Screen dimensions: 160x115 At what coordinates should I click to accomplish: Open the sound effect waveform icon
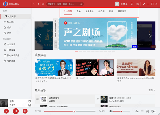click(137, 111)
